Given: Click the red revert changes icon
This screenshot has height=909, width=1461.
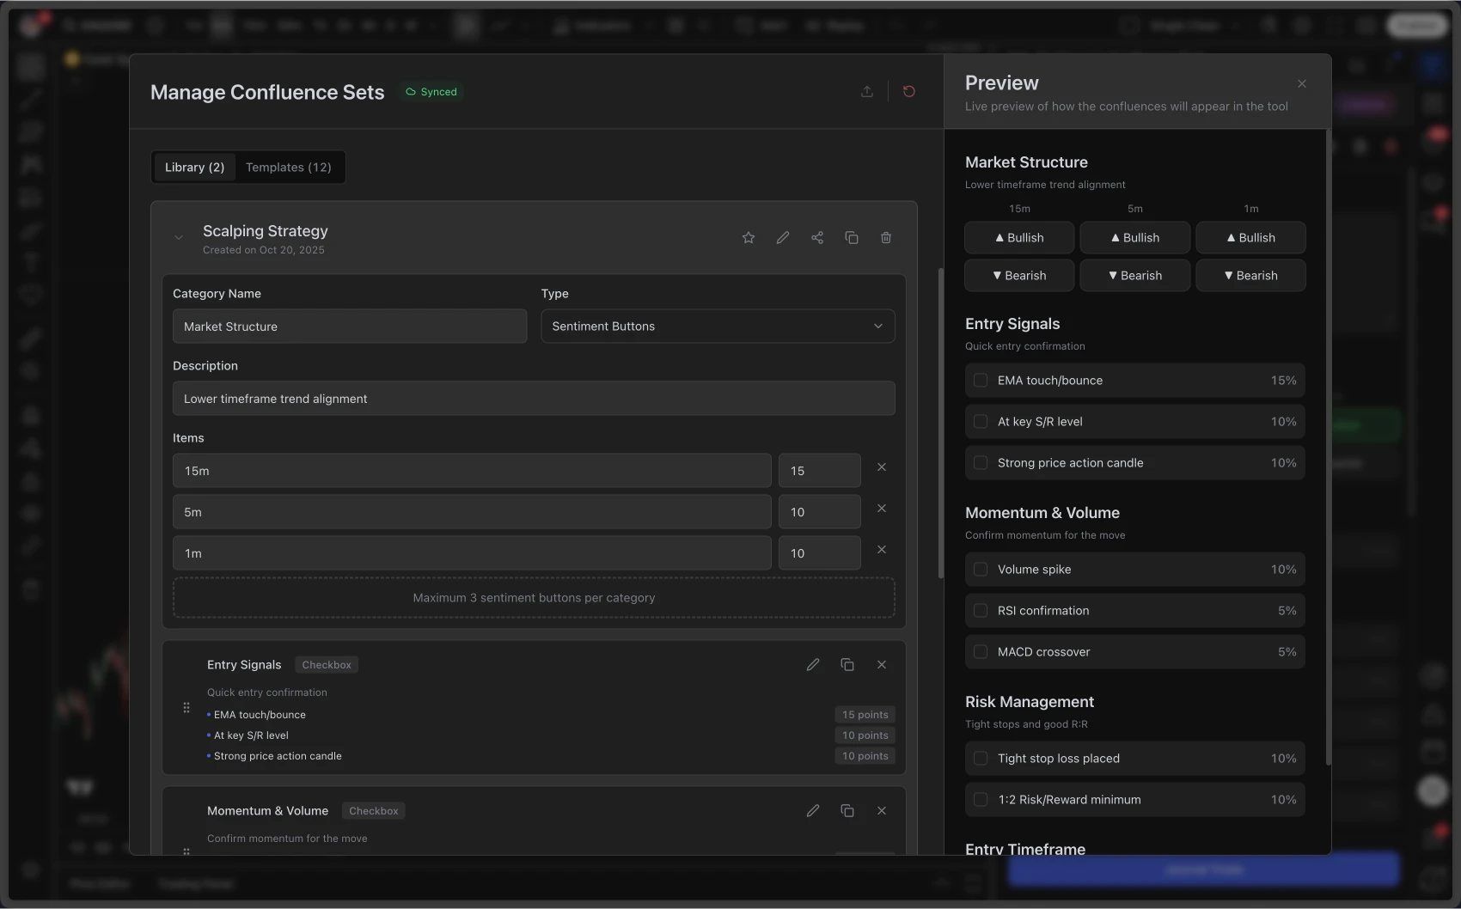Looking at the screenshot, I should tap(908, 92).
